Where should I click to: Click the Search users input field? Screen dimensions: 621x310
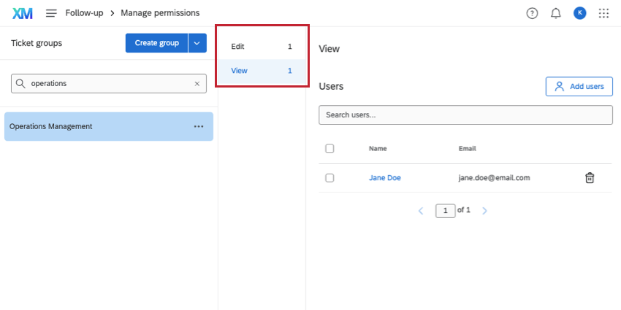click(465, 115)
